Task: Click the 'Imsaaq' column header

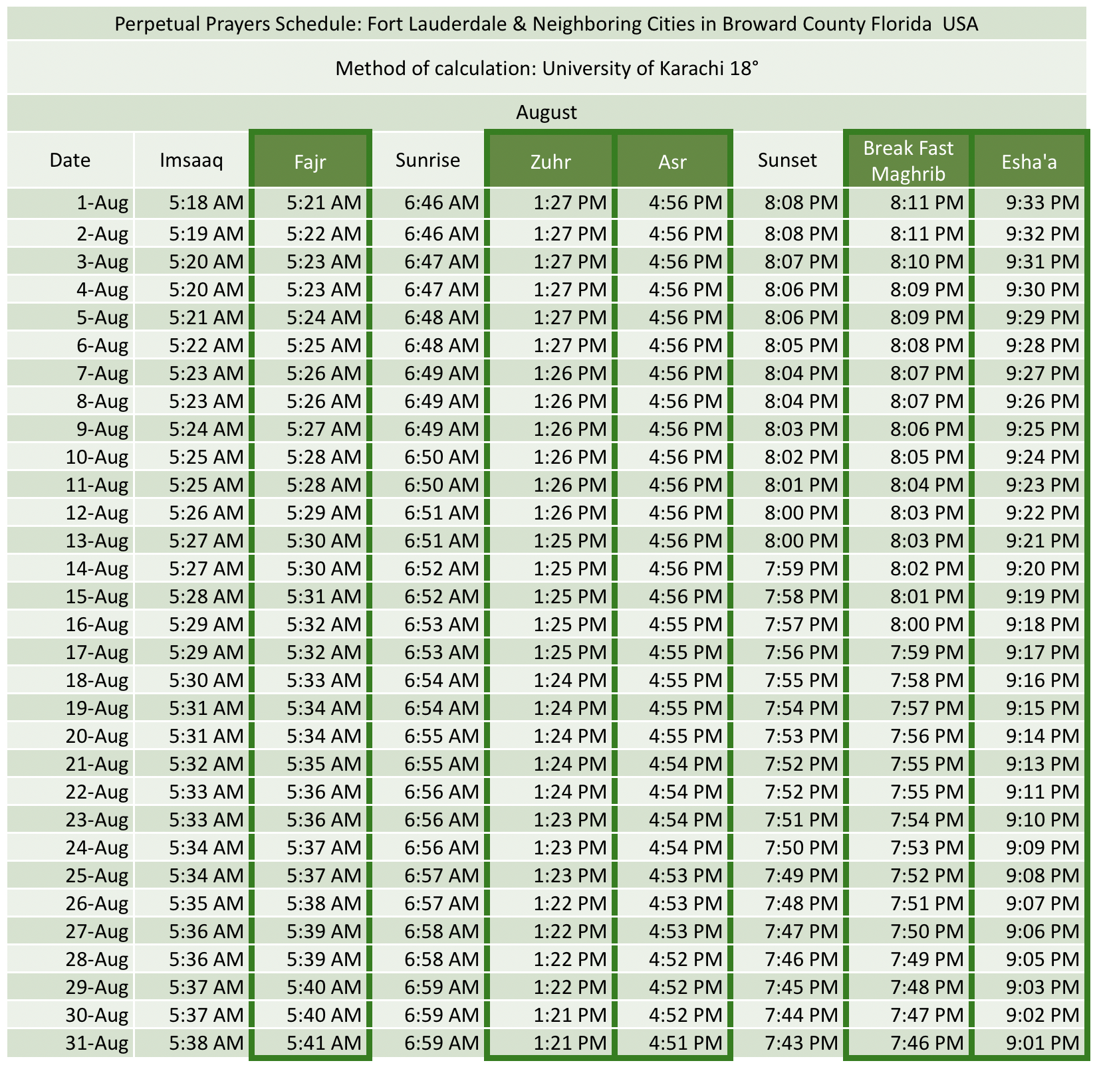Action: point(191,160)
